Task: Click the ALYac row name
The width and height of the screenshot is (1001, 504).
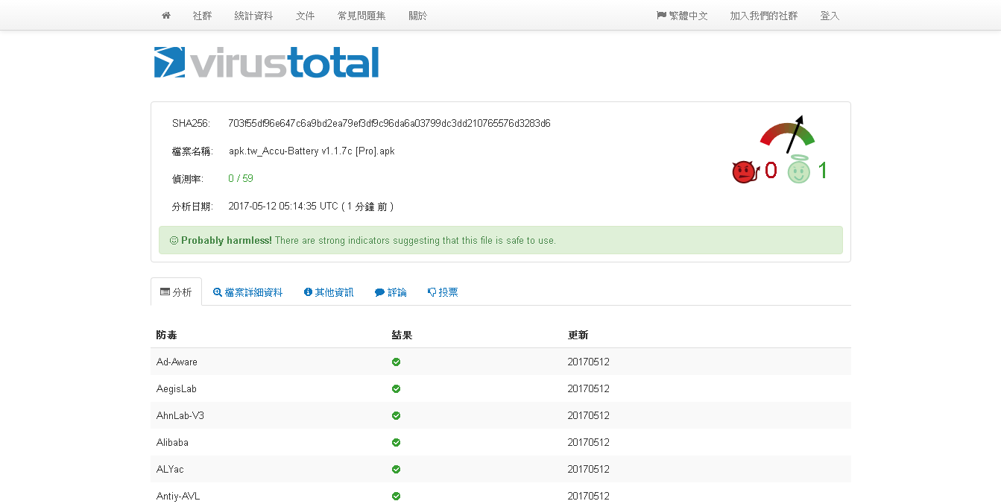Action: [170, 469]
